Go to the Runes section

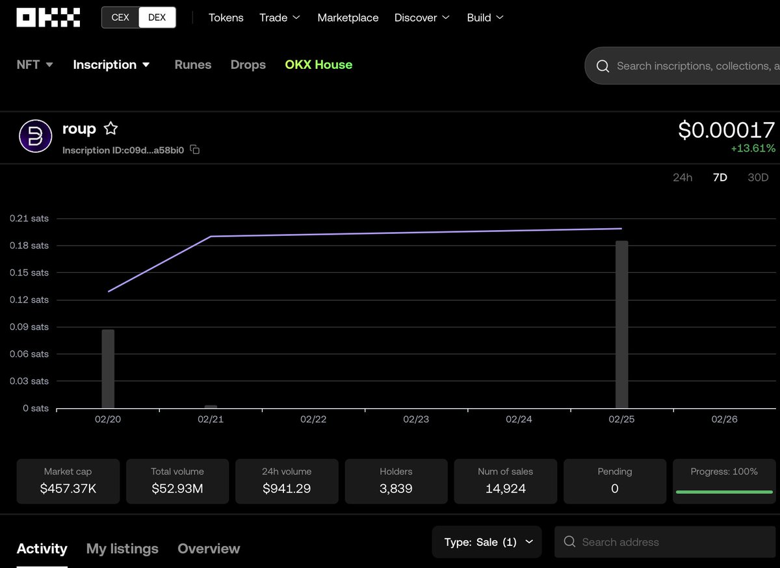pyautogui.click(x=193, y=65)
